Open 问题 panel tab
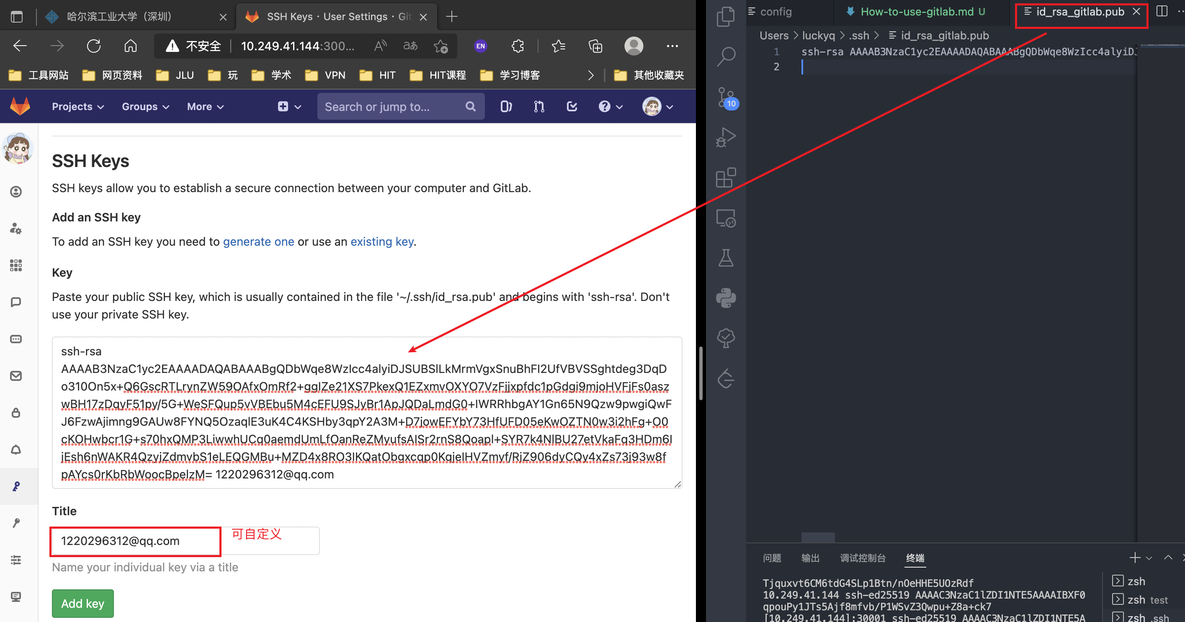 772,558
